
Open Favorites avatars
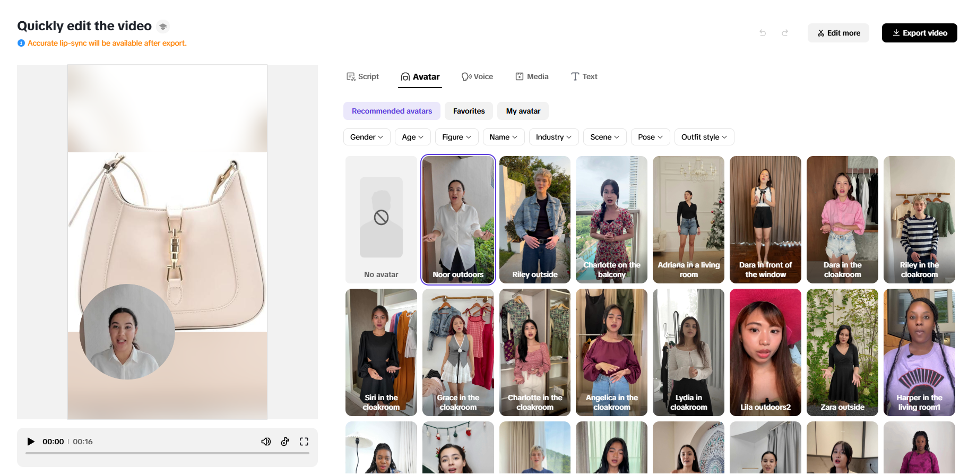(x=469, y=111)
